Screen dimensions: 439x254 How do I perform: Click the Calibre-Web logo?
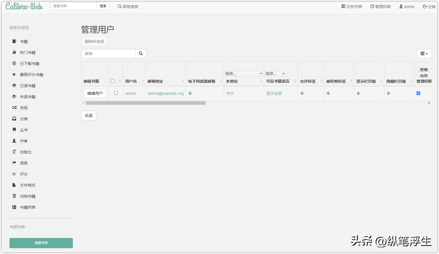[24, 6]
